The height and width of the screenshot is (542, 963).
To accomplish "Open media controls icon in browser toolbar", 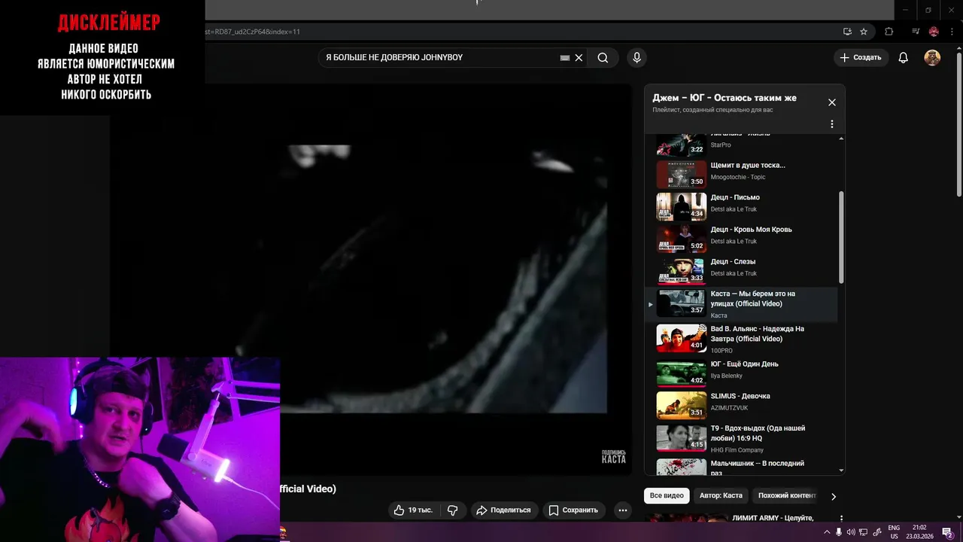I will (916, 32).
